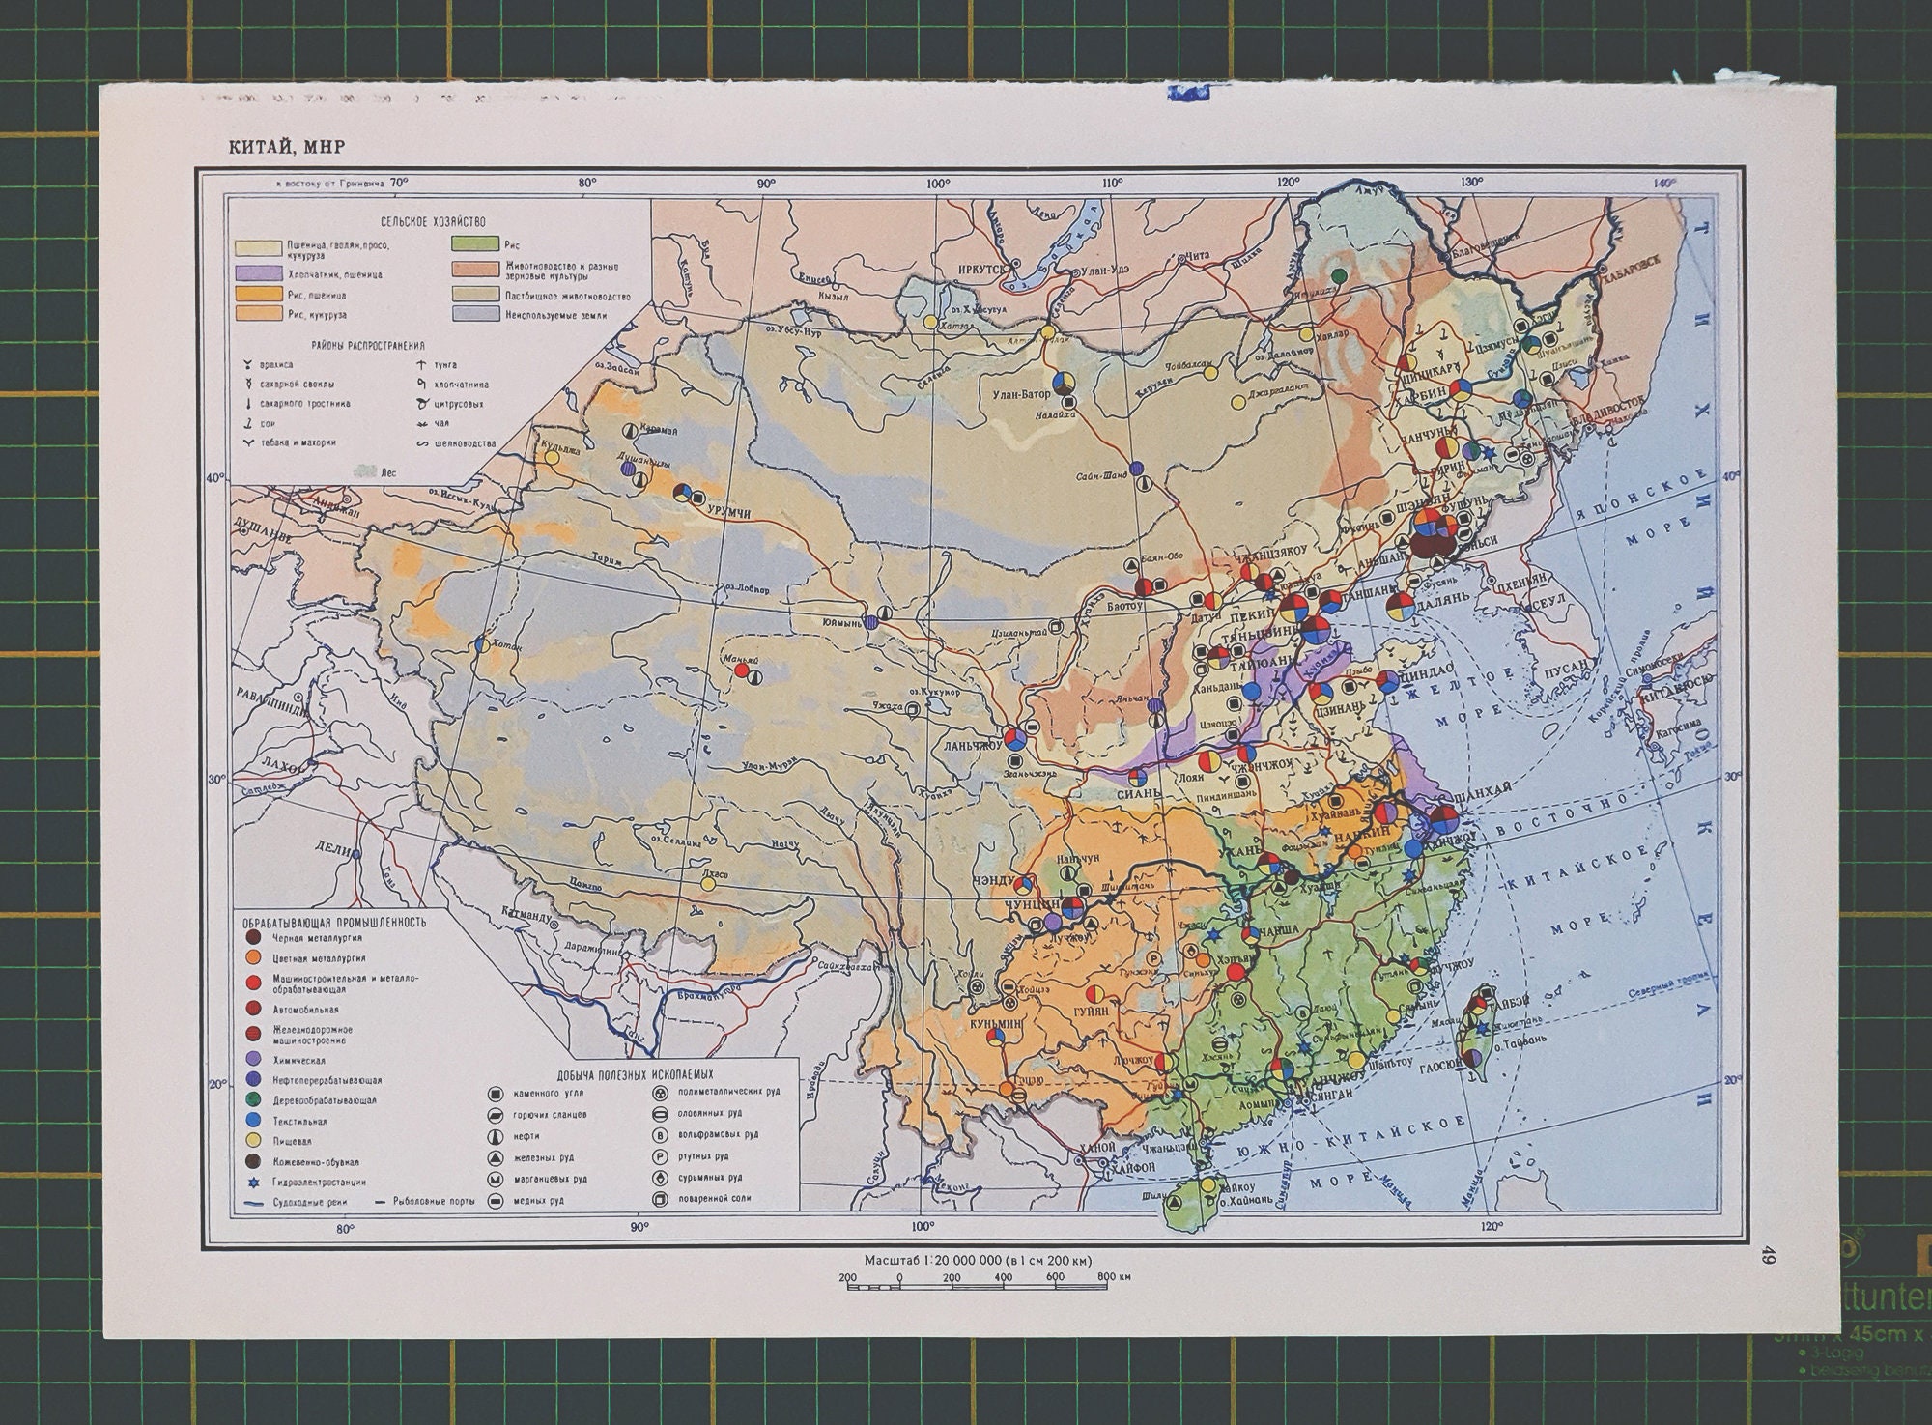Click the forest (Лес) legend patch
1932x1425 pixels.
(364, 472)
